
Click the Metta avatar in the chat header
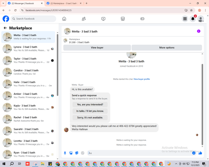67,31
